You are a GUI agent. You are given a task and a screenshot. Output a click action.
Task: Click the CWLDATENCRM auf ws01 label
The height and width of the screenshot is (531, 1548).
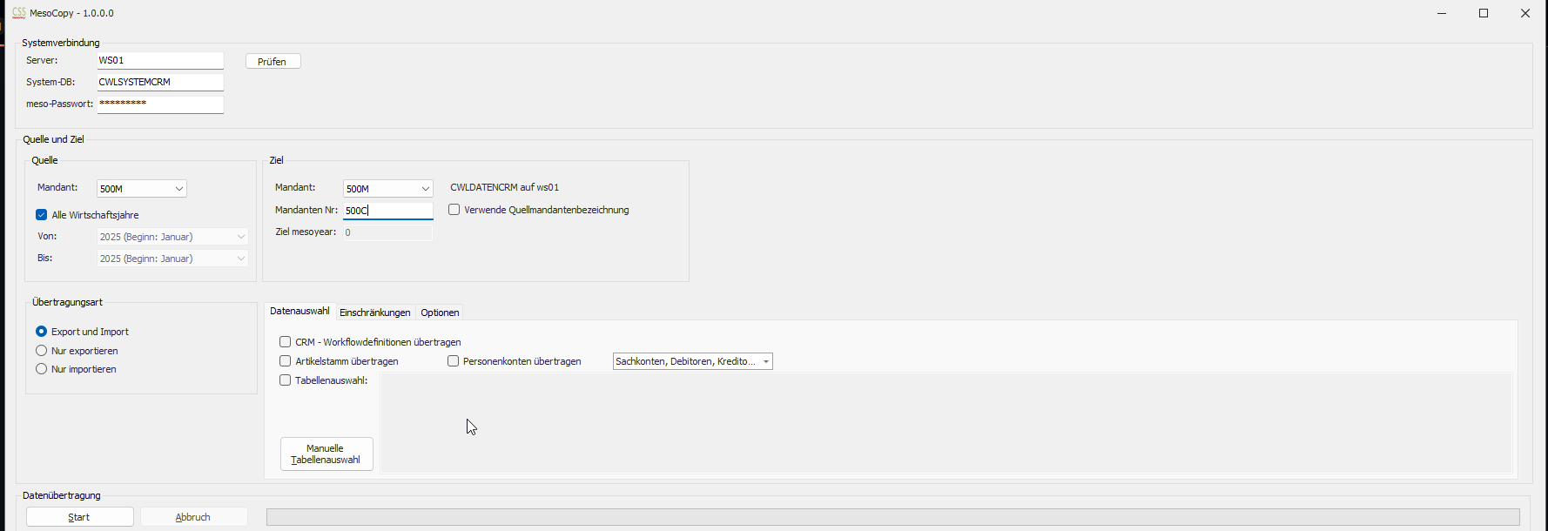pyautogui.click(x=505, y=188)
